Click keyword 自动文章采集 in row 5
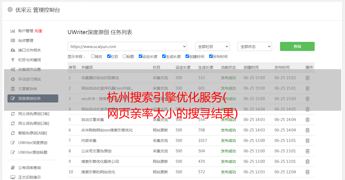 pyautogui.click(x=93, y=120)
